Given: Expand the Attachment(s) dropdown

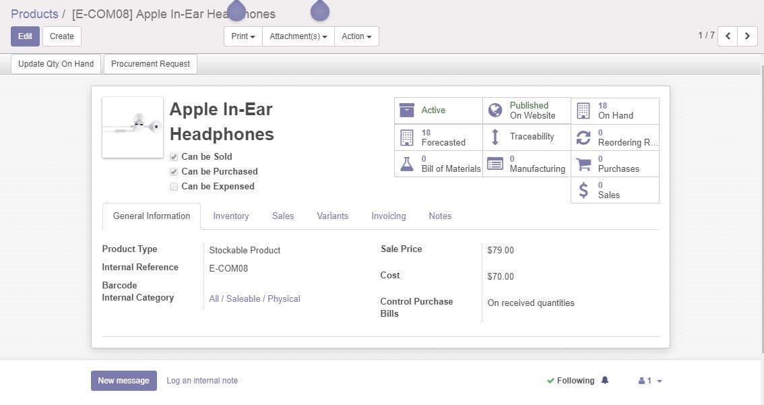Looking at the screenshot, I should pos(298,36).
